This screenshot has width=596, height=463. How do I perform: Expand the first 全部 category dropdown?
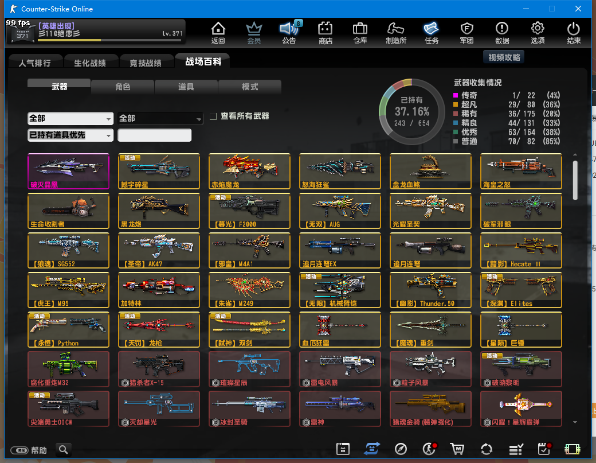tap(70, 118)
